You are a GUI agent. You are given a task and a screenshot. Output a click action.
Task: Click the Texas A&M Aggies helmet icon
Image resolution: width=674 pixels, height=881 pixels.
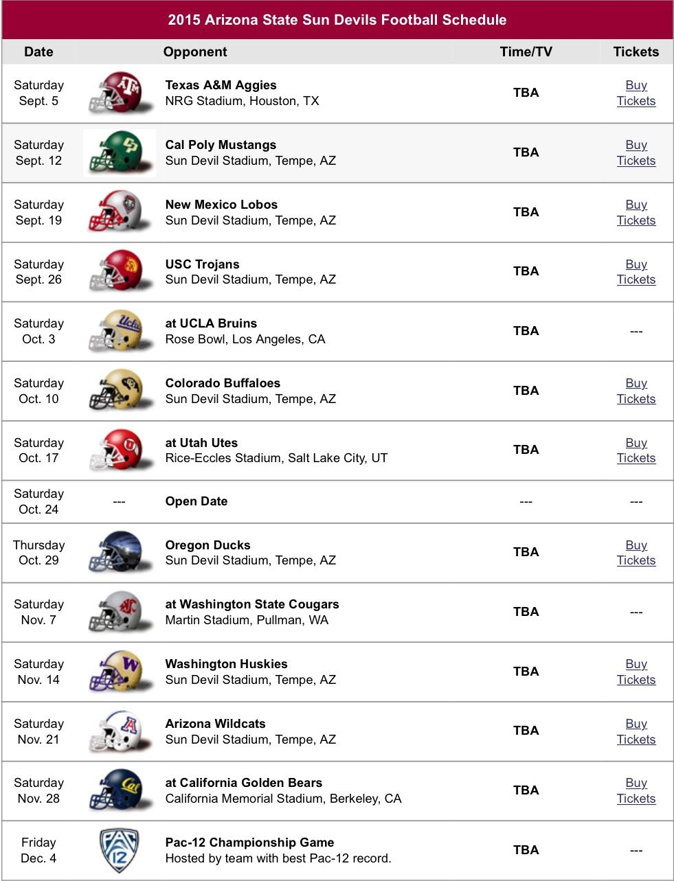pyautogui.click(x=120, y=93)
